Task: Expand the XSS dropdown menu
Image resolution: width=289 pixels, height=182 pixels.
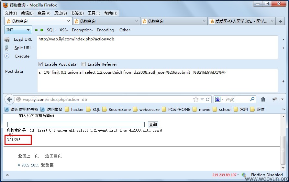Action: tap(64, 30)
